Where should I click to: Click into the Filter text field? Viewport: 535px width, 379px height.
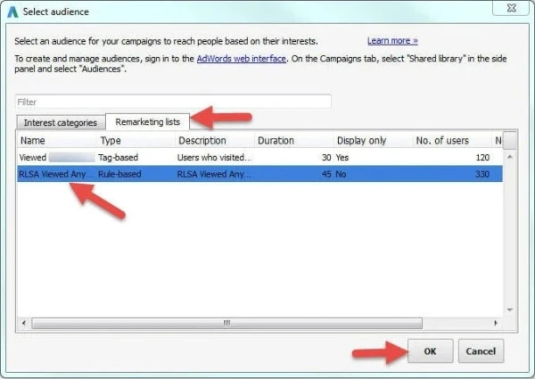point(173,102)
